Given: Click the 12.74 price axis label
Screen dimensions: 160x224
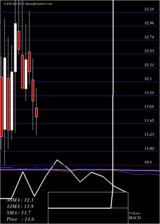Looking at the screenshot, I should [x=149, y=37].
